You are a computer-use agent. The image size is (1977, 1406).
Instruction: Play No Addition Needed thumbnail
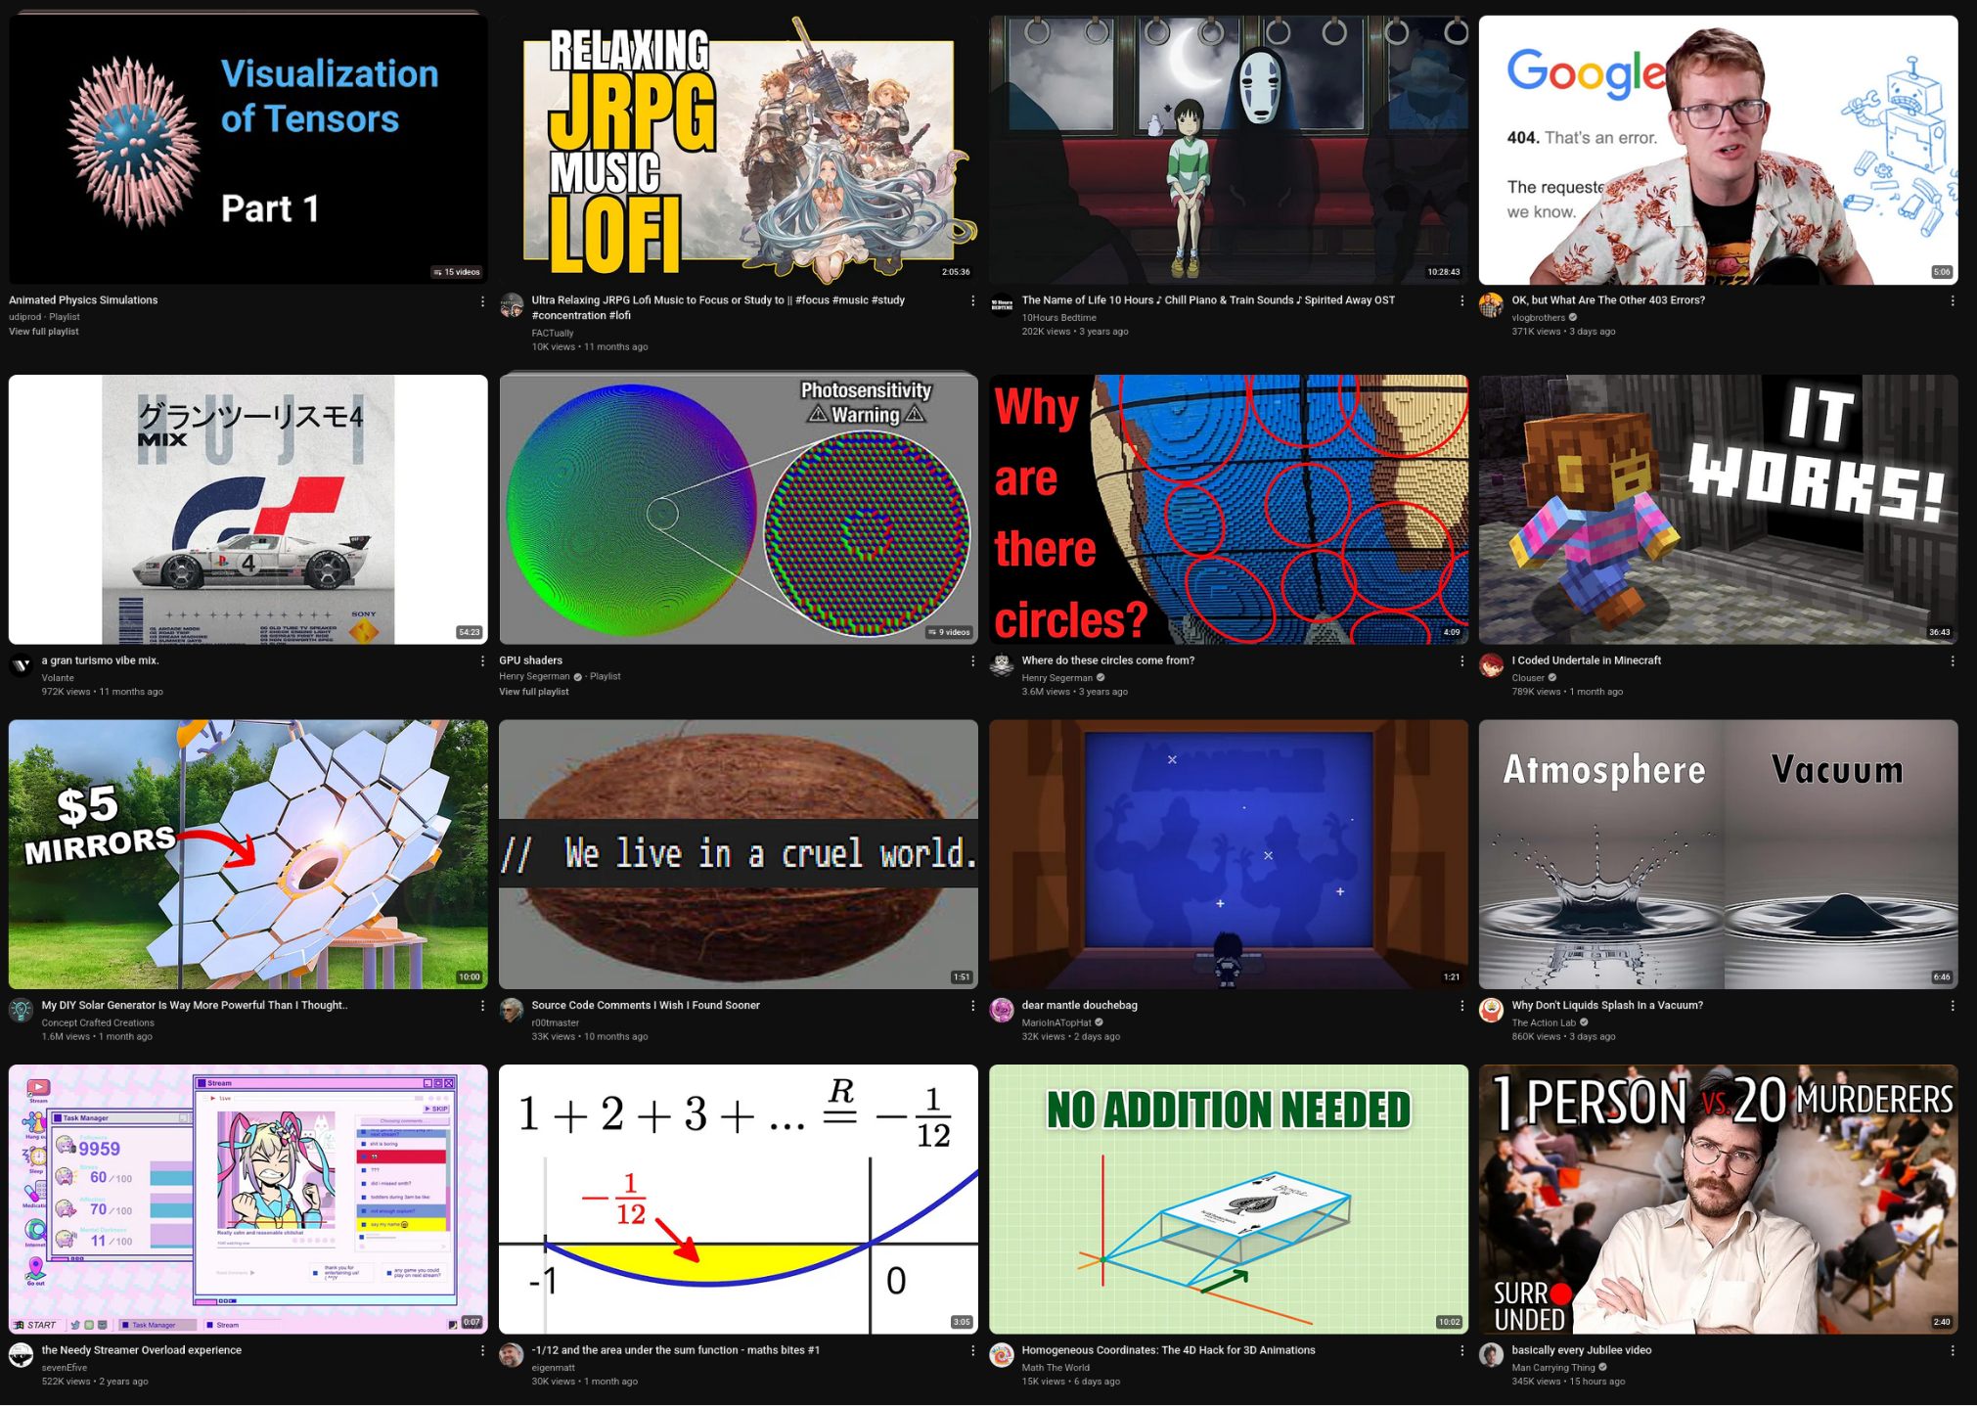pos(1229,1199)
